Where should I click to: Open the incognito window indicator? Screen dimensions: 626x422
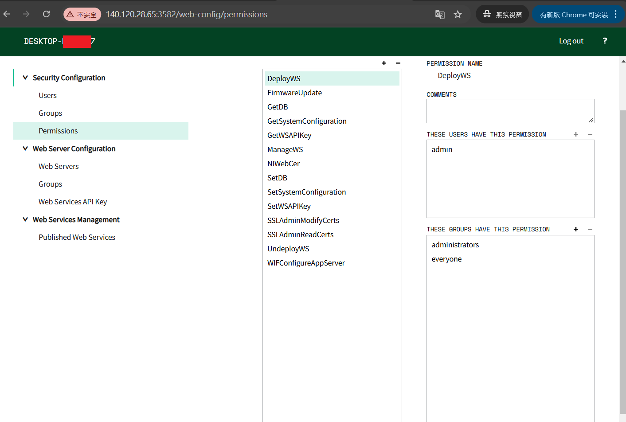(502, 15)
